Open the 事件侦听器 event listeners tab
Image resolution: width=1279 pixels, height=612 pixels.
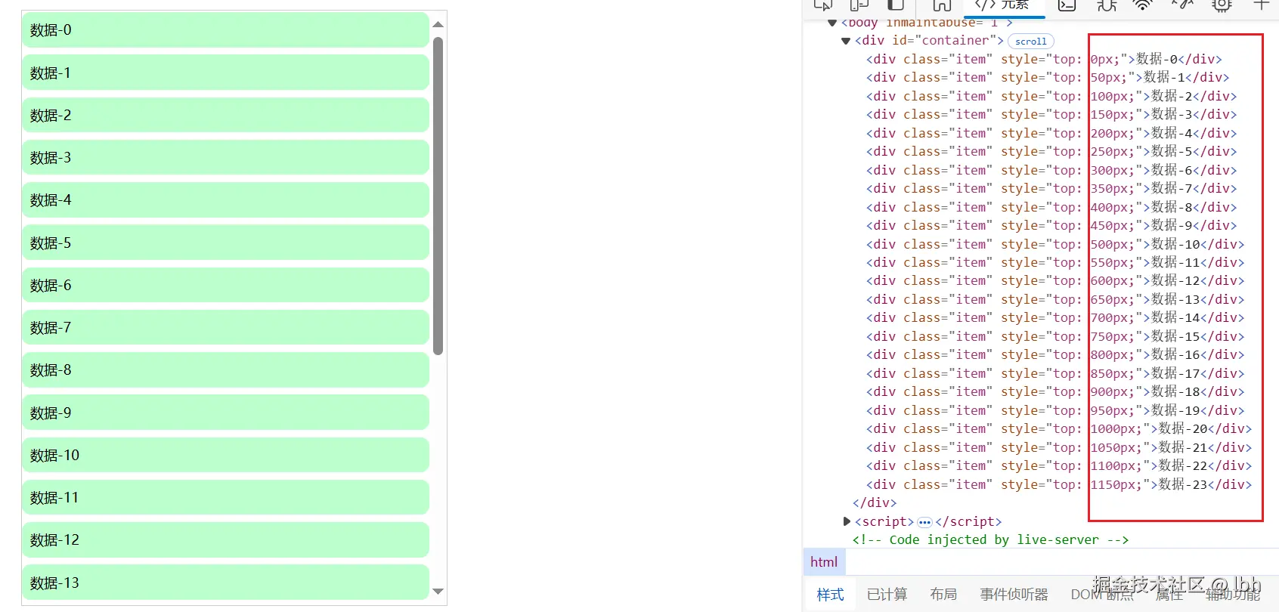1014,595
